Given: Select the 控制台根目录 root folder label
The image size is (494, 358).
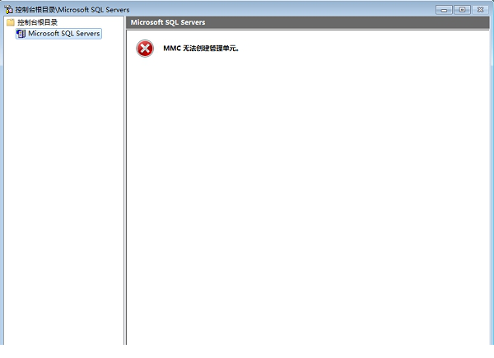Looking at the screenshot, I should (37, 22).
